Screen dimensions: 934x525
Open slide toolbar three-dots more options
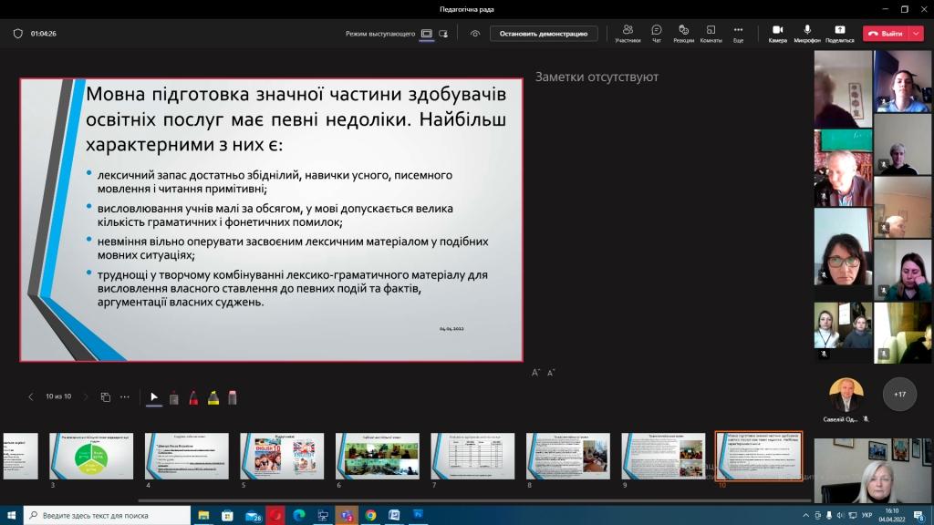click(125, 397)
